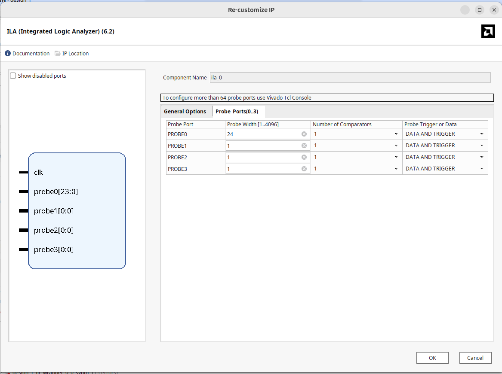Maximize the Re-customize IP dialog

(x=479, y=10)
